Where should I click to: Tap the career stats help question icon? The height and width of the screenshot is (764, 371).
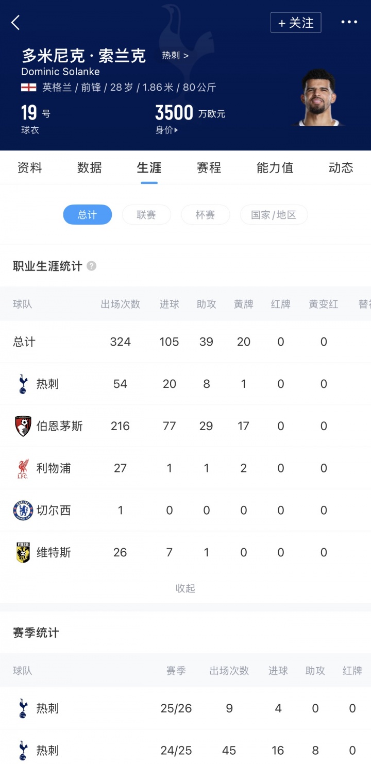tap(91, 266)
